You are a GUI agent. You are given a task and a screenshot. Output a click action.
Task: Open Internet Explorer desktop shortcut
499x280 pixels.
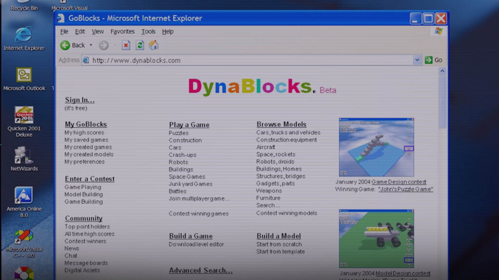click(x=24, y=38)
